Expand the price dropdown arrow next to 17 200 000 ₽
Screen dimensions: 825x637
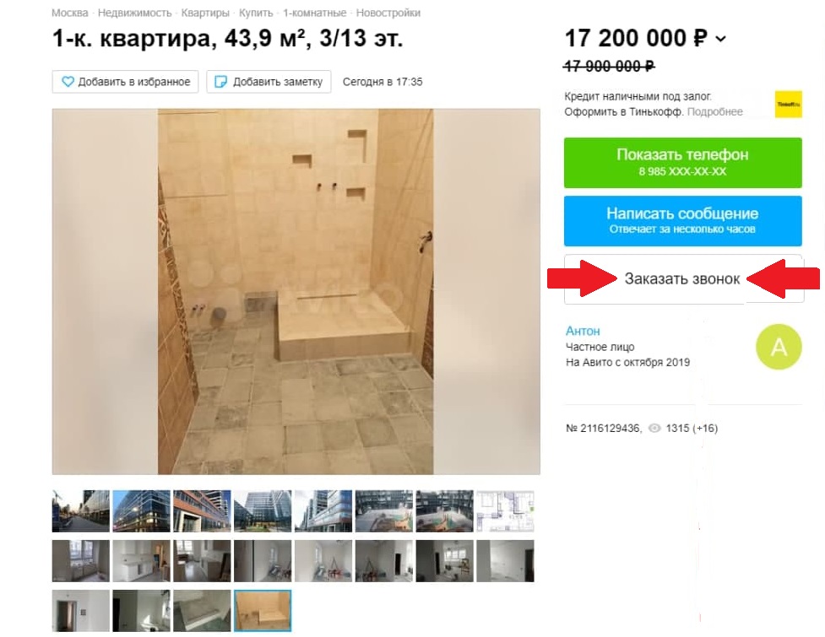(721, 39)
